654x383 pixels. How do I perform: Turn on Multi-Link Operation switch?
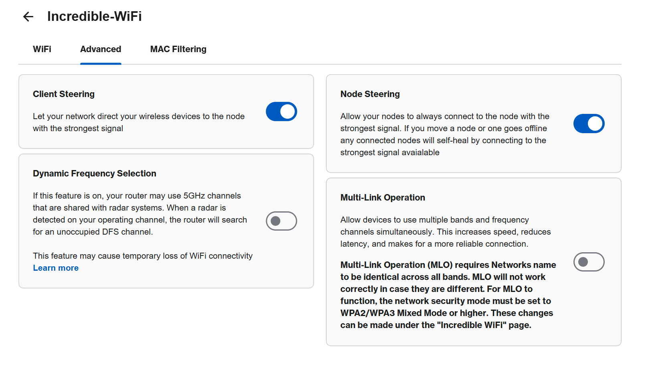(x=589, y=262)
